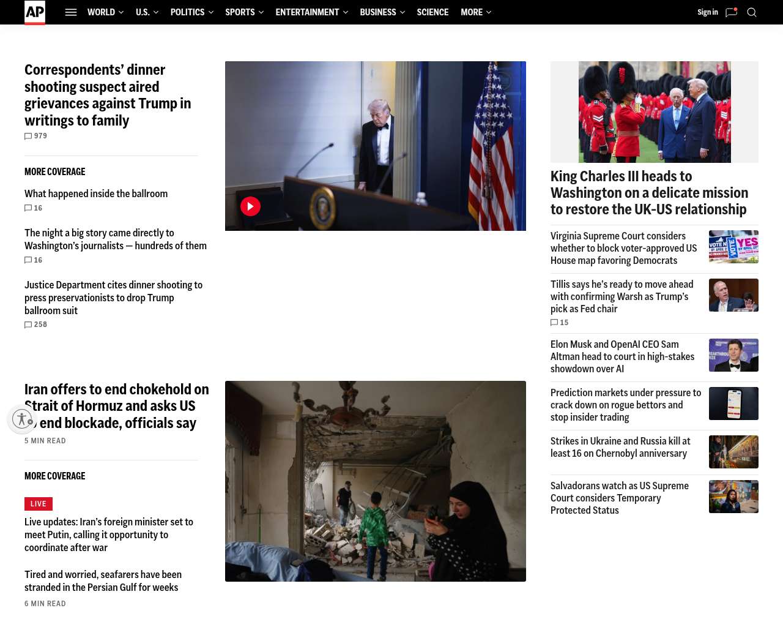
Task: Read Ukraine and Russia strikes Chernobyl story
Action: pos(620,447)
